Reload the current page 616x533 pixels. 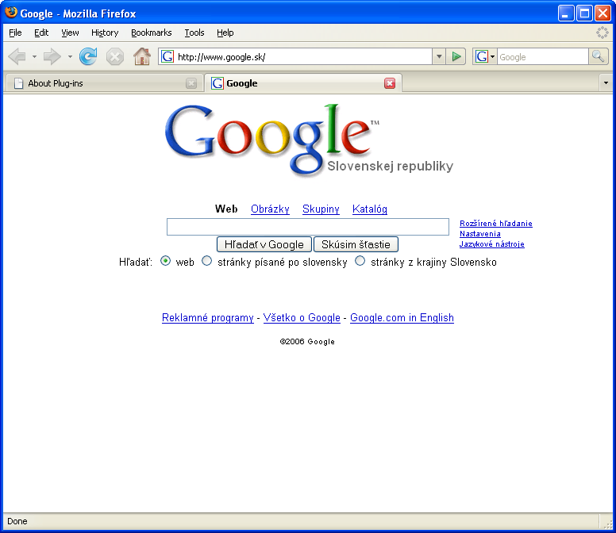pyautogui.click(x=88, y=56)
